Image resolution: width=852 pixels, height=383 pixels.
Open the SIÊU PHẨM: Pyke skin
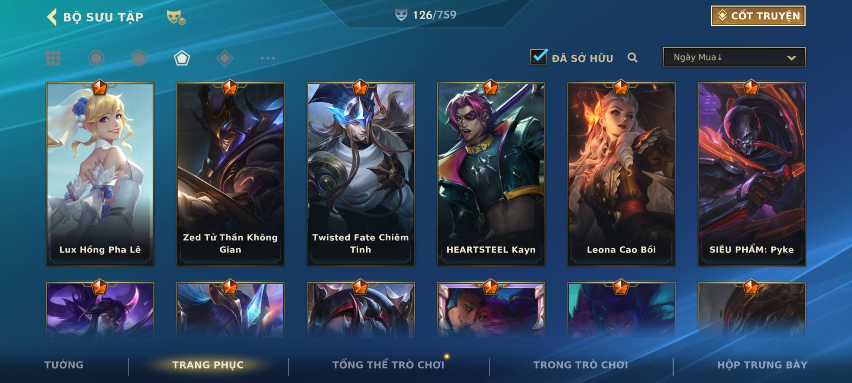coord(752,174)
